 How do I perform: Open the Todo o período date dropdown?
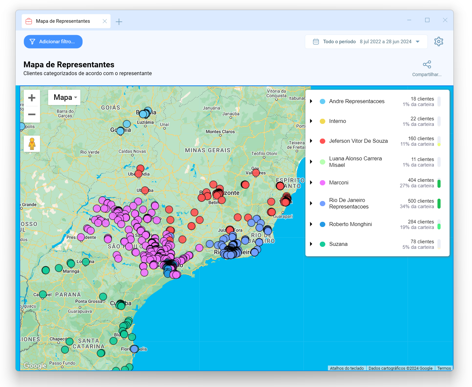point(366,42)
